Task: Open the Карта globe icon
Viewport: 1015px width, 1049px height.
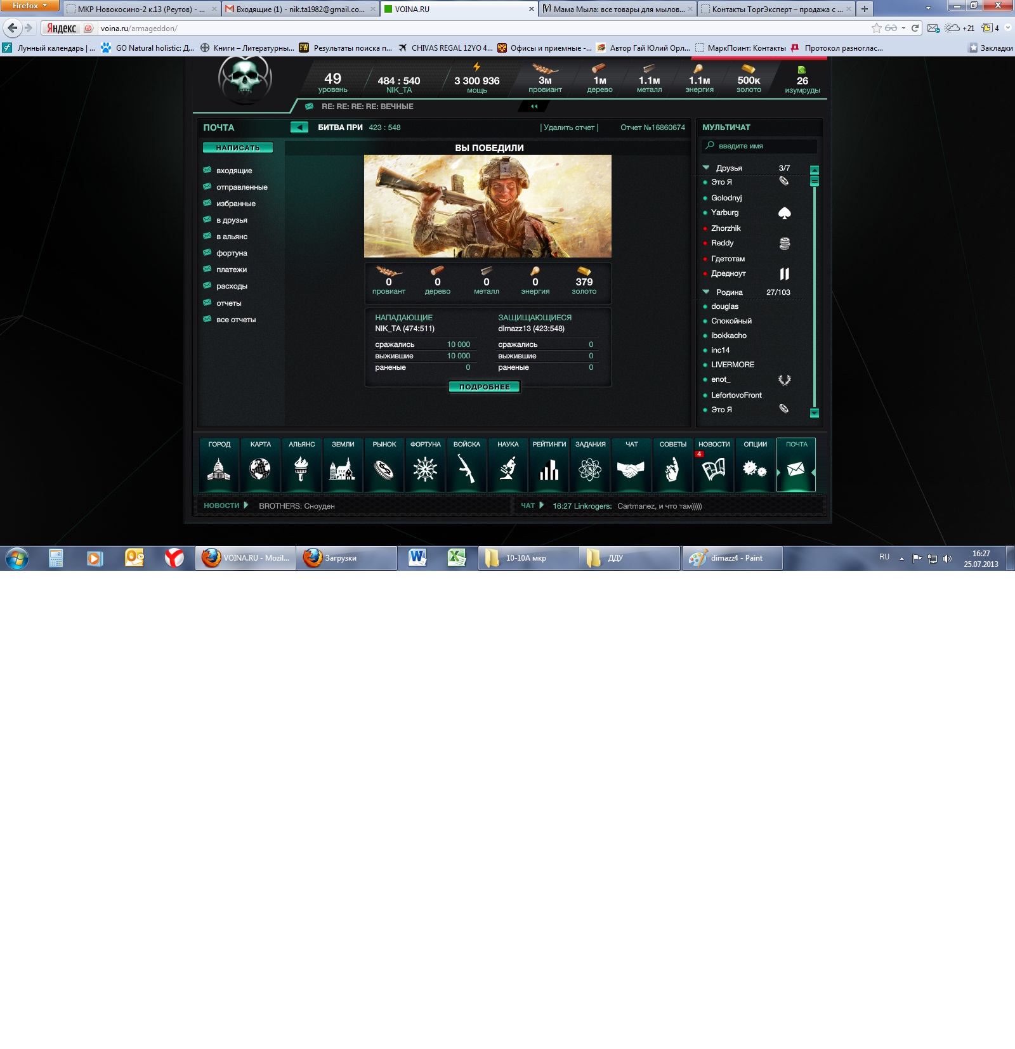Action: coord(260,469)
